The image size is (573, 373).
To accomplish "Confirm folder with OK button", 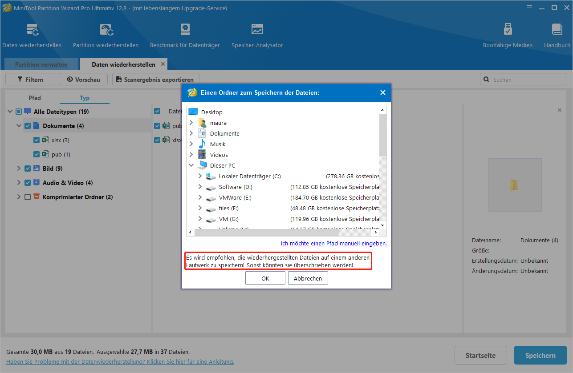I will pyautogui.click(x=265, y=278).
